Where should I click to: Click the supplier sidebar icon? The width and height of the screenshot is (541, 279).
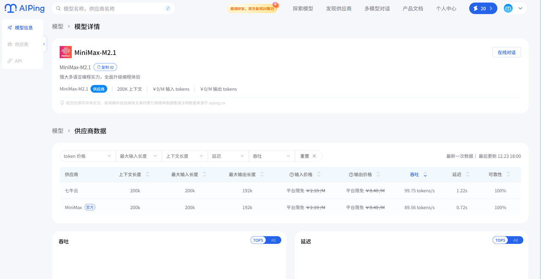click(x=10, y=44)
